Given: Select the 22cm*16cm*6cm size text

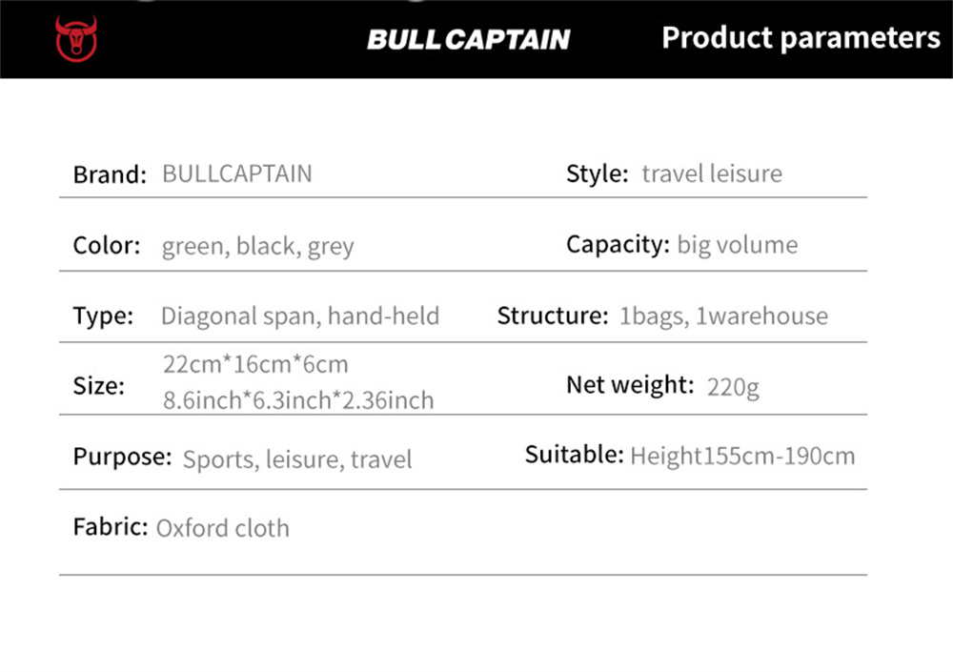Looking at the screenshot, I should point(255,364).
